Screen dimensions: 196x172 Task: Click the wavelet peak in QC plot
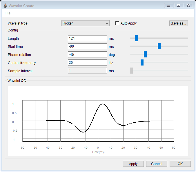[x=103, y=104]
